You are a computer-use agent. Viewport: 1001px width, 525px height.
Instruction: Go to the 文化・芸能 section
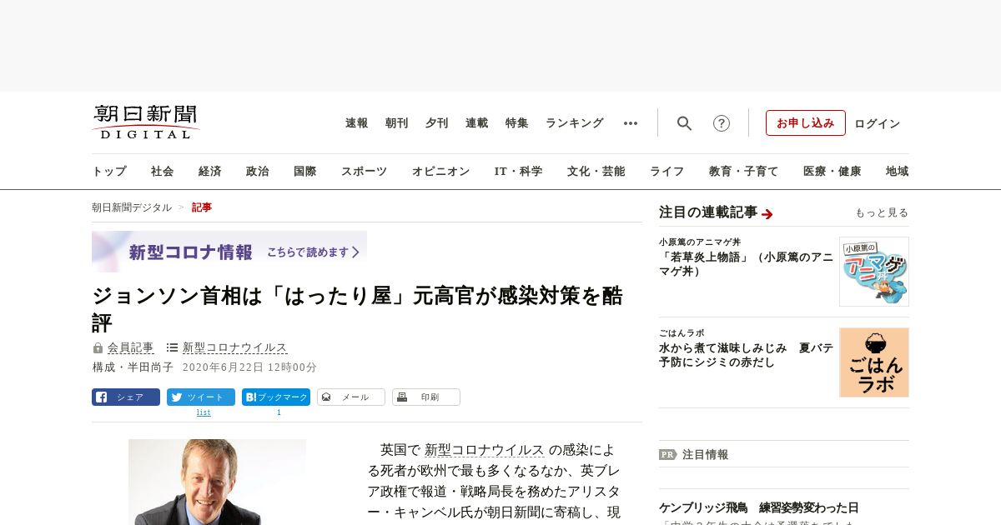coord(596,171)
